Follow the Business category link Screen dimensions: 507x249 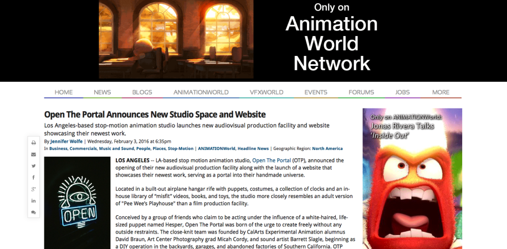[x=58, y=148]
